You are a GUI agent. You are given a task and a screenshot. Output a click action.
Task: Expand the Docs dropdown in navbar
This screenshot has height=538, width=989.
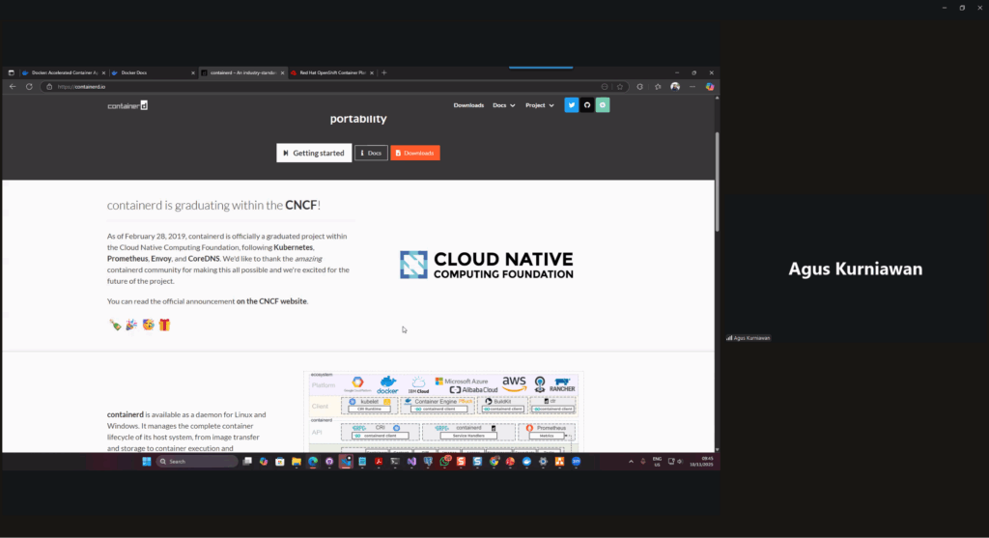503,105
